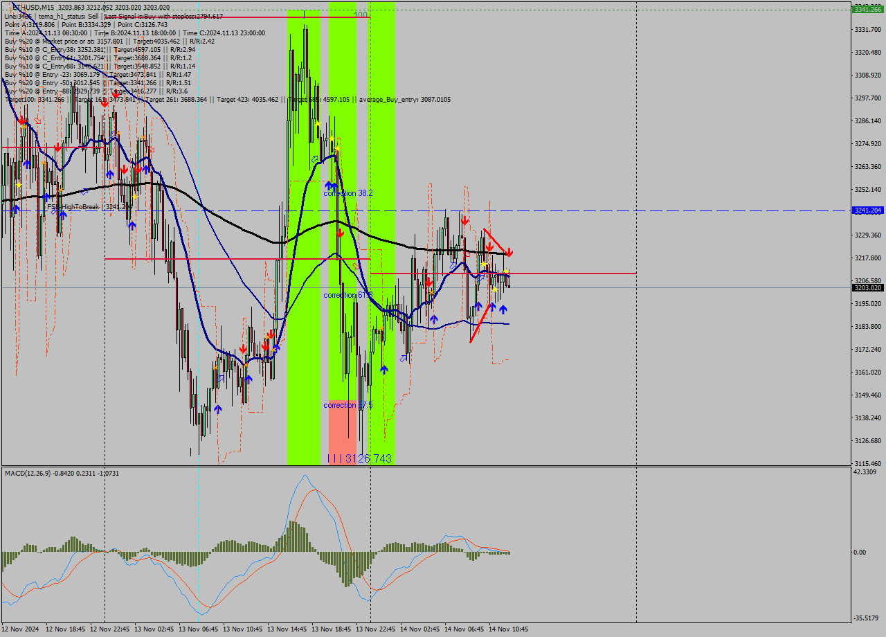The width and height of the screenshot is (886, 637).
Task: Click the '12 Nov 2024' time axis label
Action: (21, 629)
